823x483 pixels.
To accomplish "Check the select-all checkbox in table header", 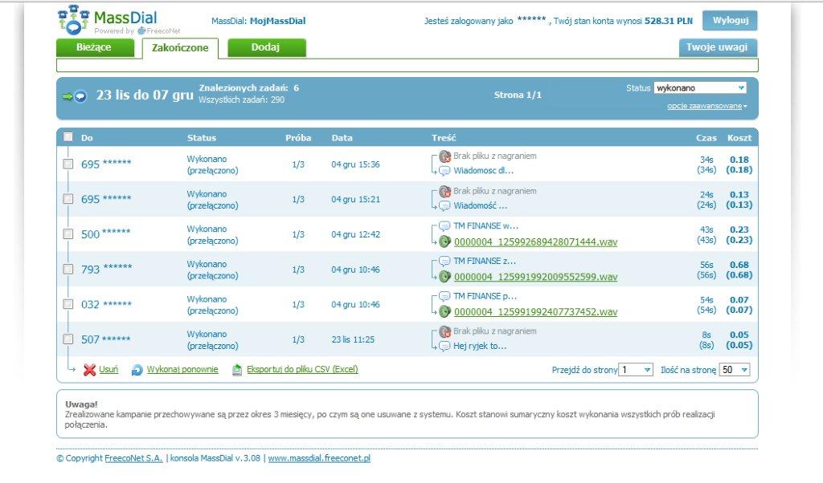I will [68, 136].
